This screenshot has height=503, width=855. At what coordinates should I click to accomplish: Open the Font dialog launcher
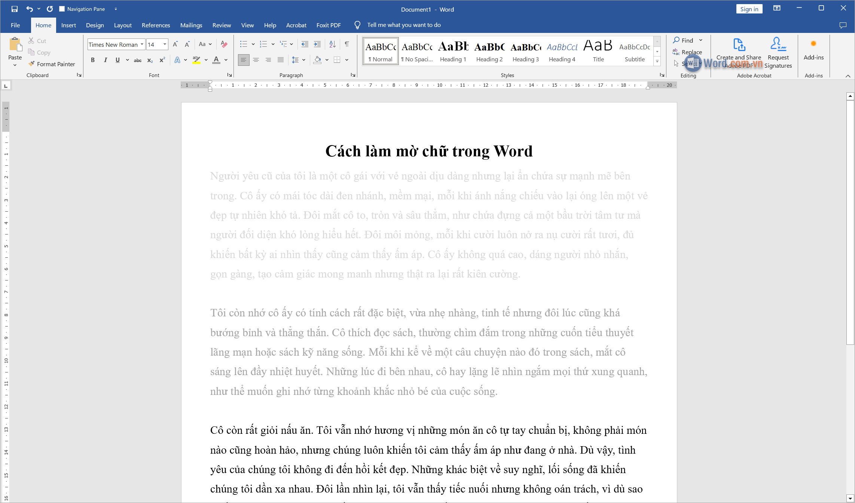(229, 75)
